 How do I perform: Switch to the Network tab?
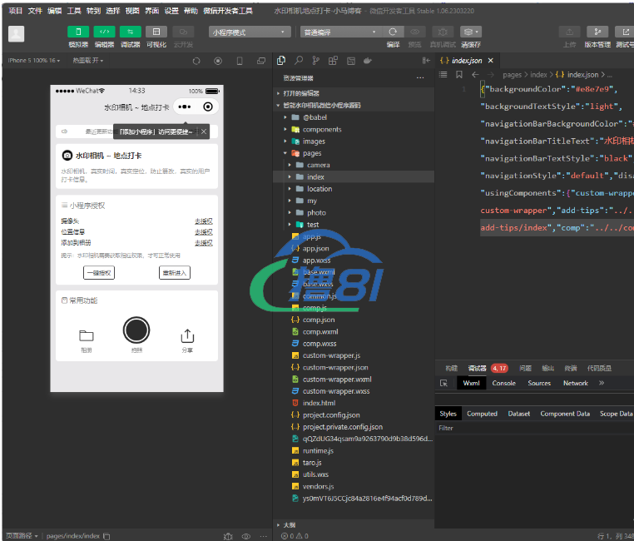[x=576, y=383]
